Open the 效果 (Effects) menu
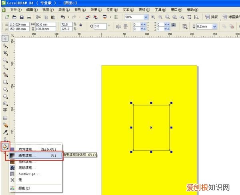240x195 pixels. pos(95,9)
